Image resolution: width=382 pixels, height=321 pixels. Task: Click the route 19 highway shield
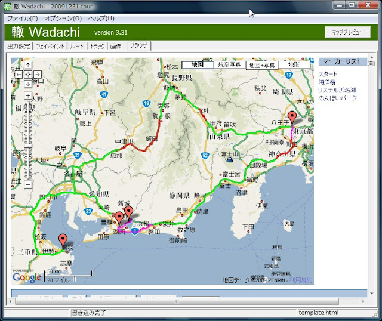[x=146, y=104]
